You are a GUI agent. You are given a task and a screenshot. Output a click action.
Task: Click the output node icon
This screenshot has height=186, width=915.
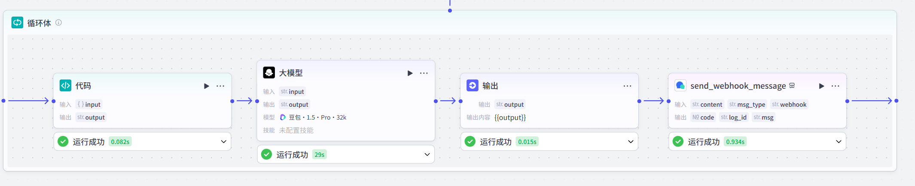click(473, 86)
